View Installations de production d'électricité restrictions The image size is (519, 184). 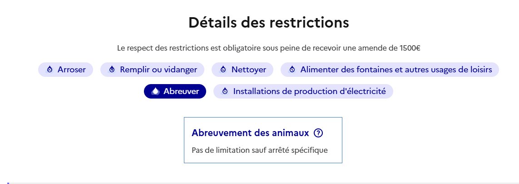tap(303, 91)
